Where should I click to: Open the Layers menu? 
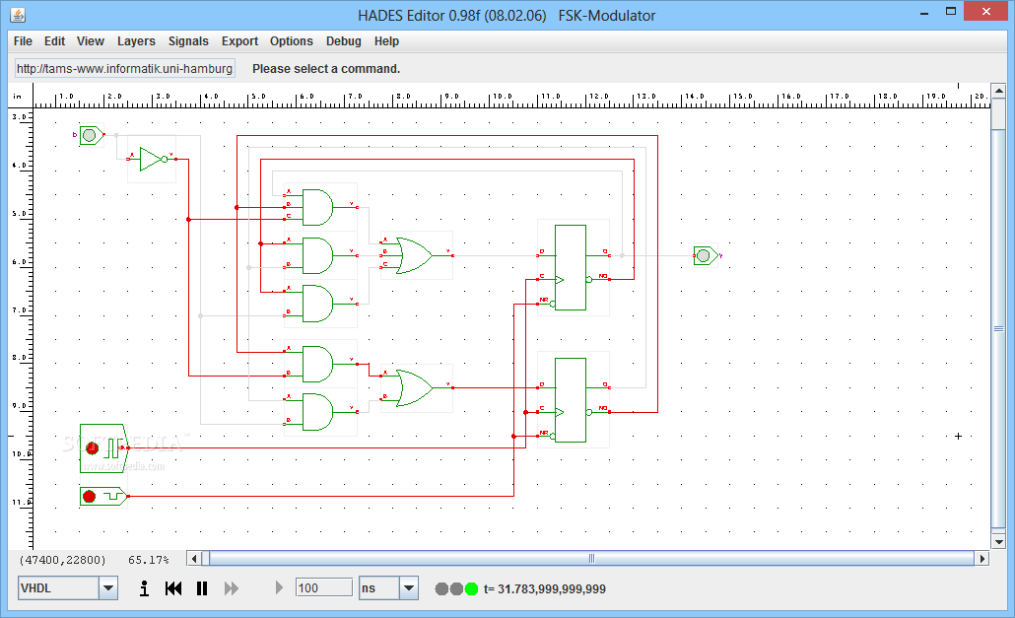pyautogui.click(x=136, y=40)
